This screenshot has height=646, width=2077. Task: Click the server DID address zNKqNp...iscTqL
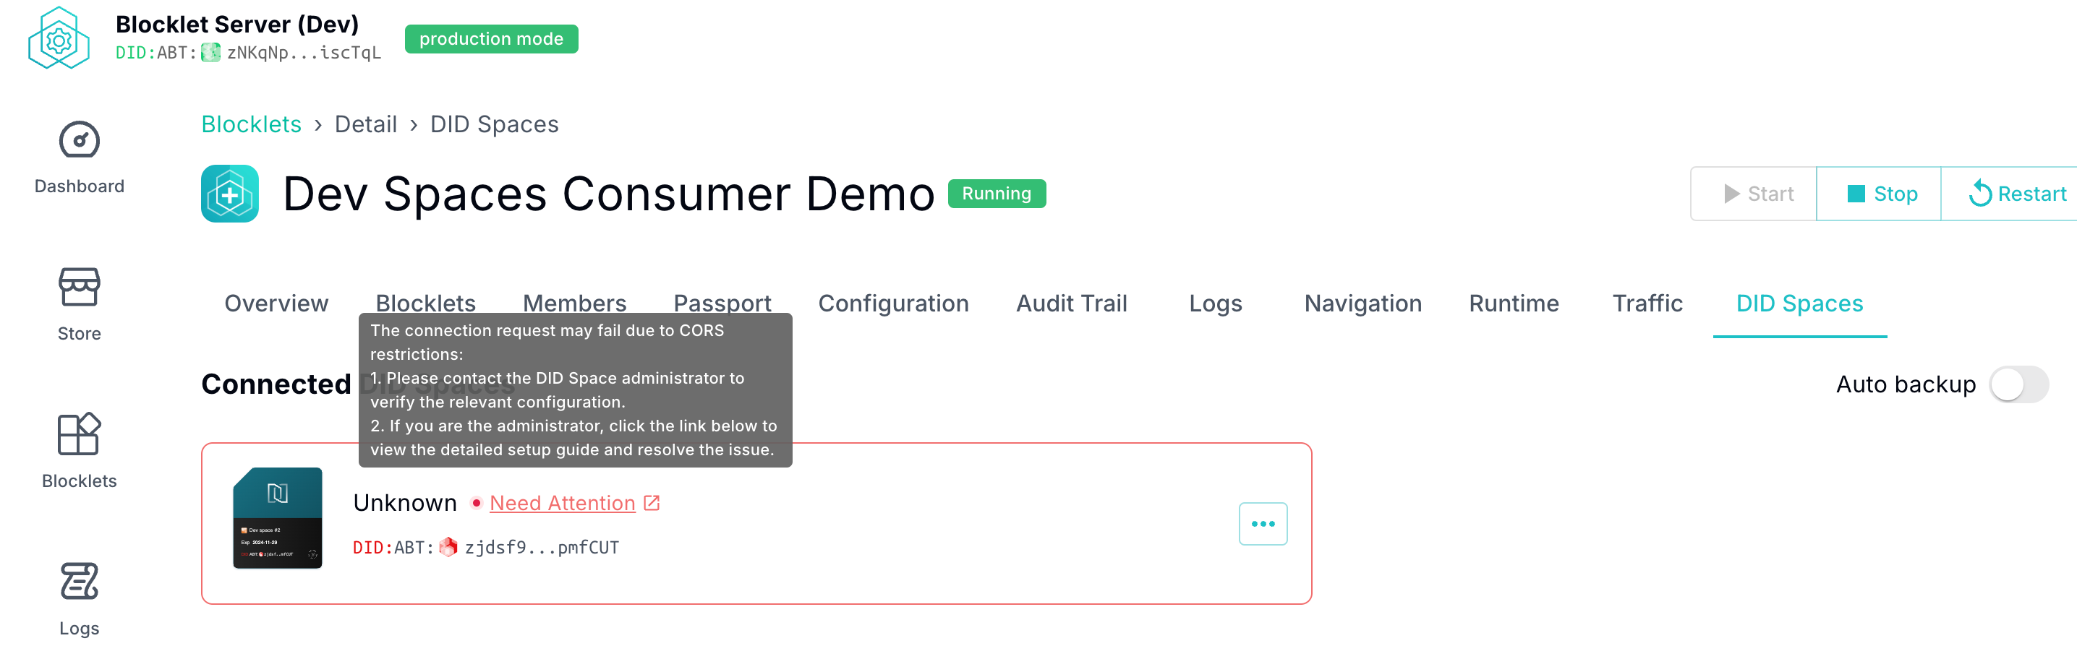point(303,53)
